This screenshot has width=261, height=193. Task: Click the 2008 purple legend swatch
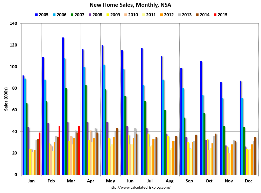[x=90, y=15]
